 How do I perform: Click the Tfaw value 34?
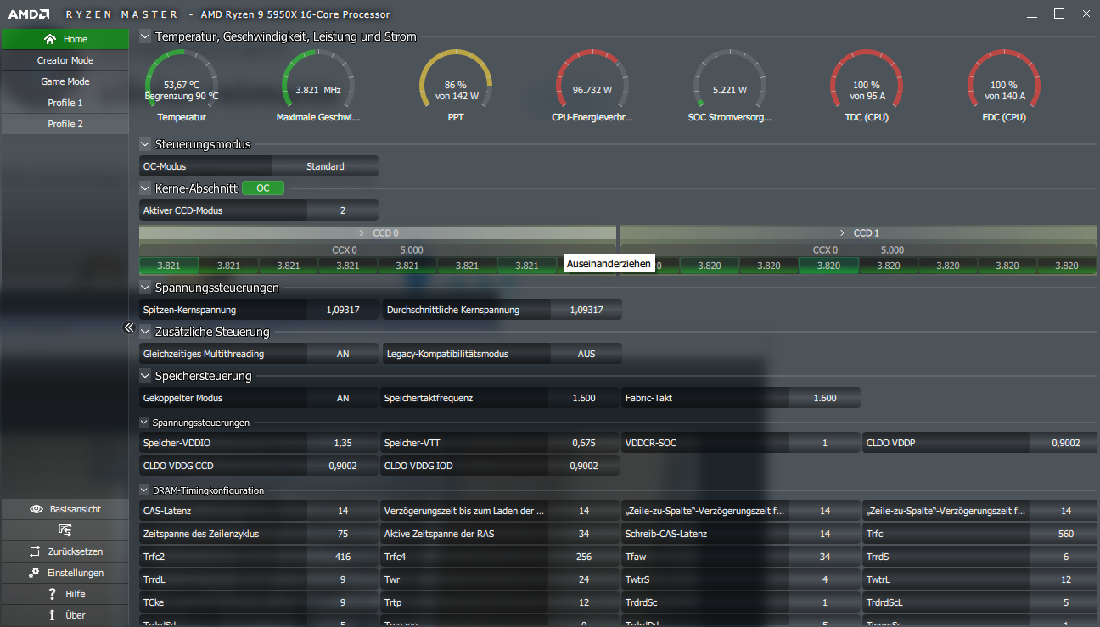tap(825, 557)
